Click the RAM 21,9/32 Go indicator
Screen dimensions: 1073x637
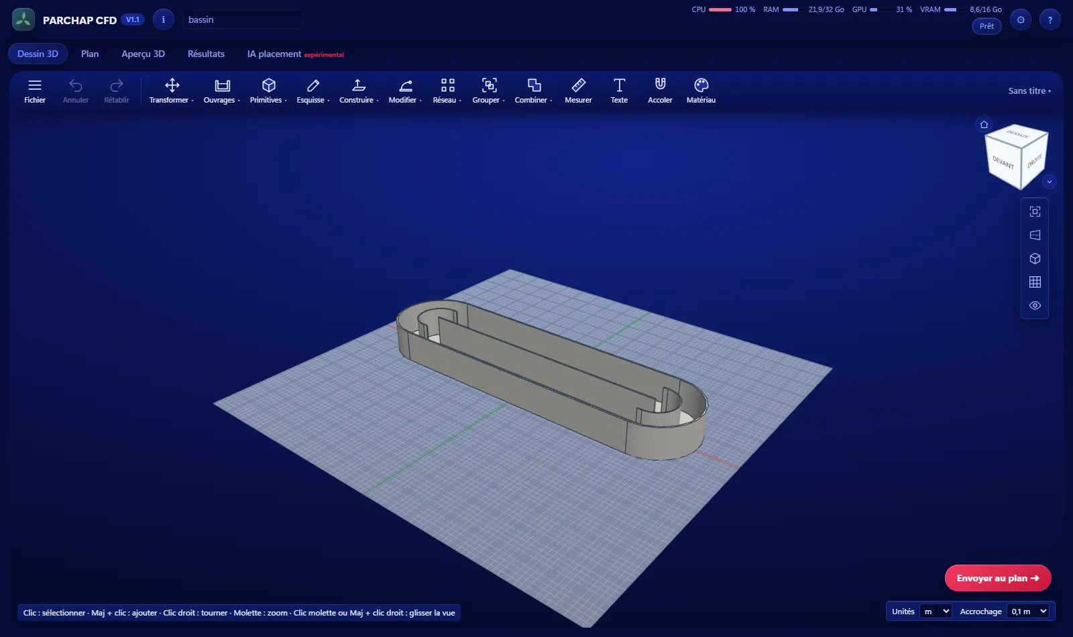click(803, 9)
